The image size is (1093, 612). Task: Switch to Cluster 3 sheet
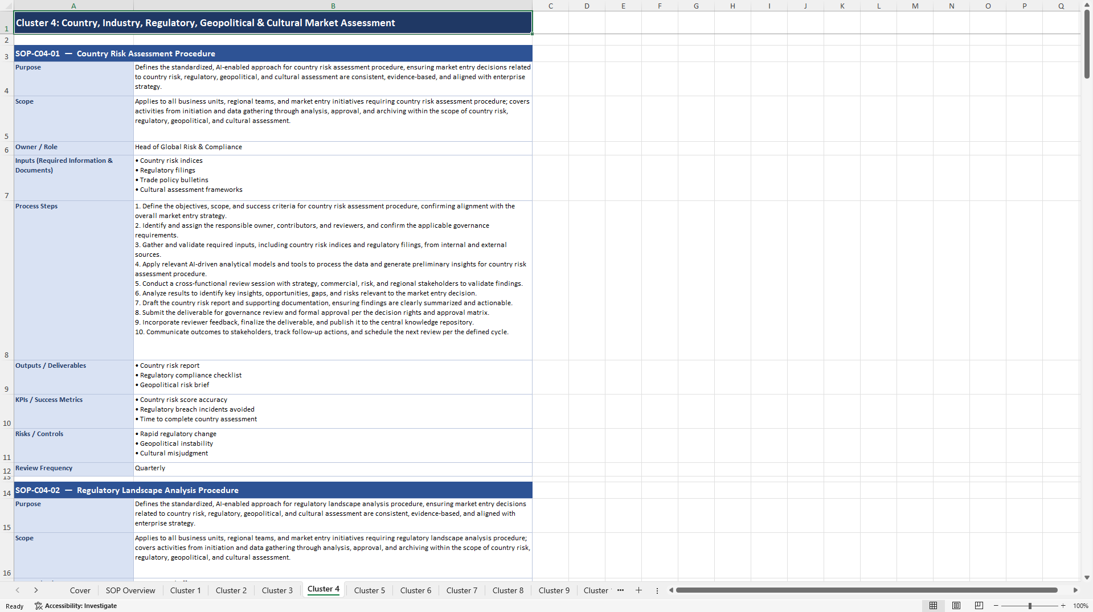point(277,590)
